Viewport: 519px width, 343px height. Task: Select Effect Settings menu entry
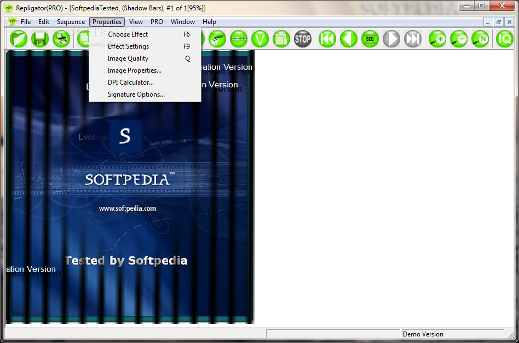tap(145, 46)
